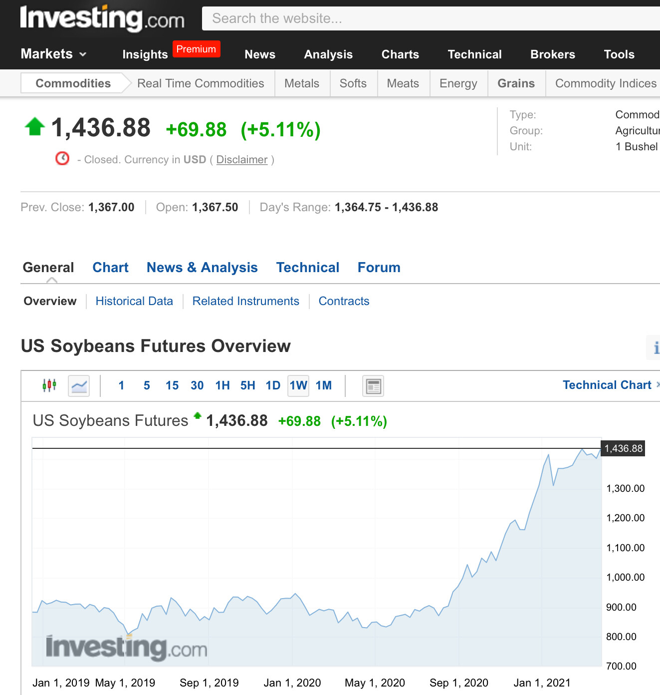The height and width of the screenshot is (695, 660).
Task: Set chart interval to 1 minute
Action: 121,385
